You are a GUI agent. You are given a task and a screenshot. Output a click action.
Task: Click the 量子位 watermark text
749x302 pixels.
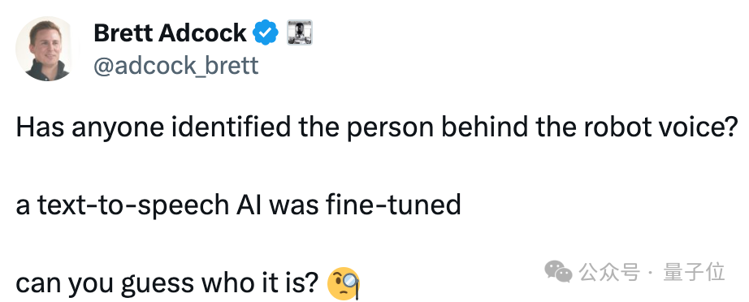point(694,273)
